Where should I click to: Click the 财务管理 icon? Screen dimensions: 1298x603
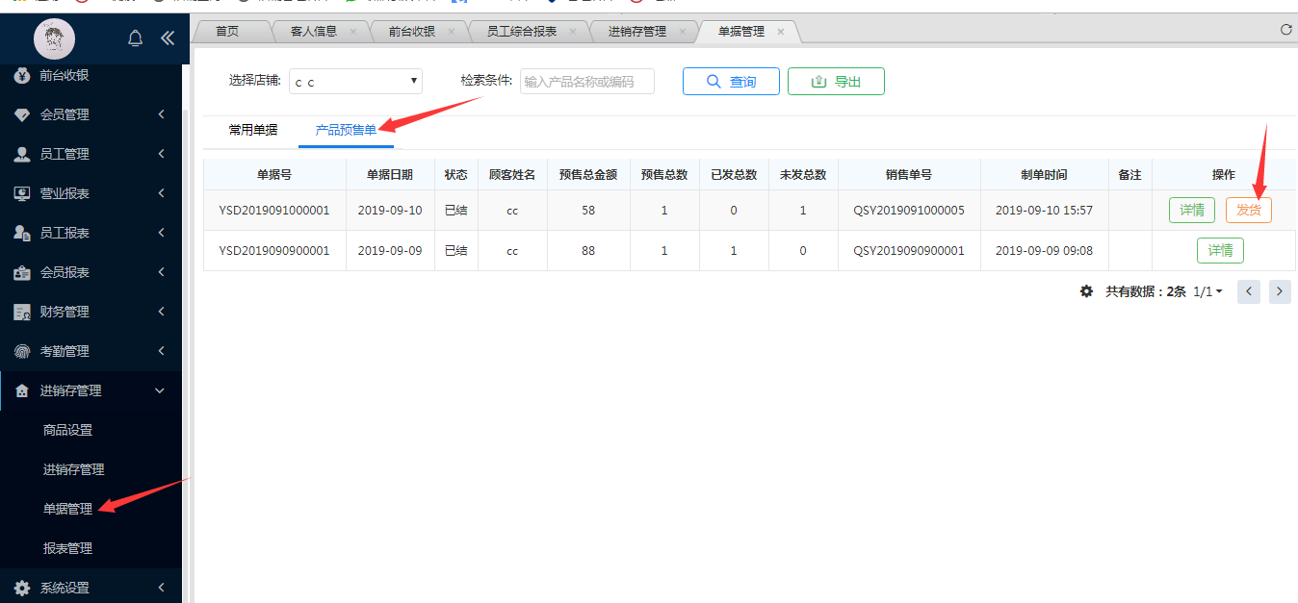click(22, 312)
